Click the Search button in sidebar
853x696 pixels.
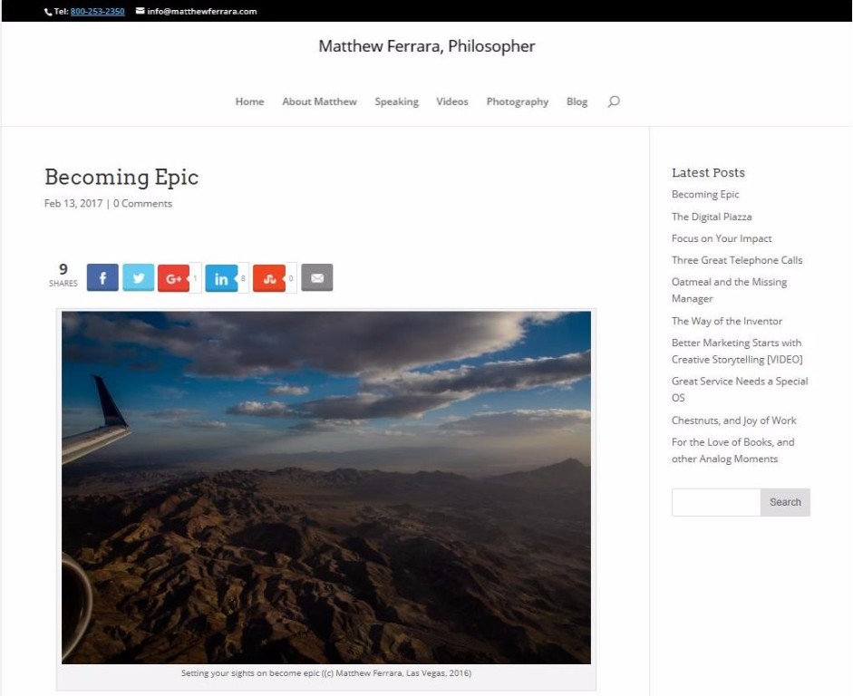tap(785, 502)
